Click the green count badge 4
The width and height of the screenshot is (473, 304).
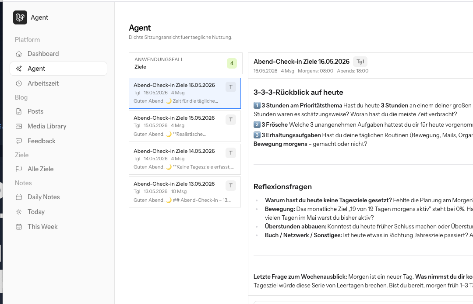[232, 63]
